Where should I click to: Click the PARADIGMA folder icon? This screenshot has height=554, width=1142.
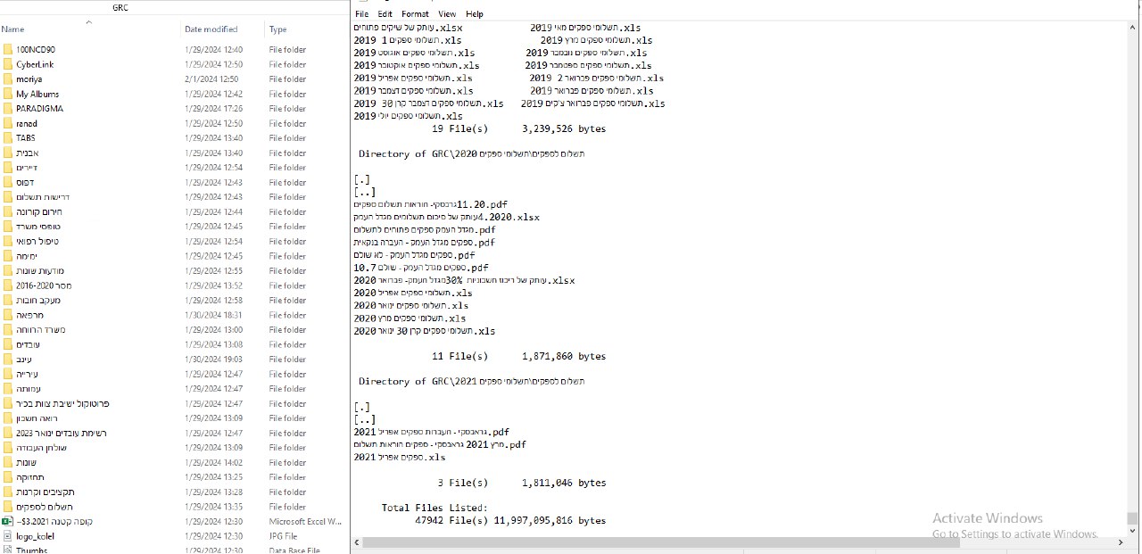(7, 109)
